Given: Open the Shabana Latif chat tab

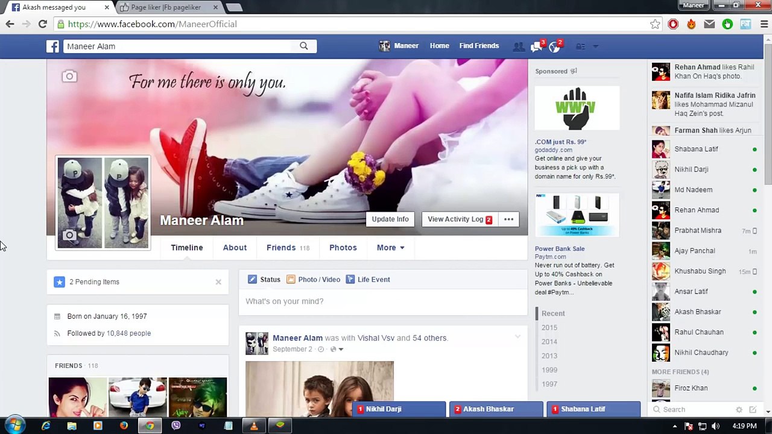Looking at the screenshot, I should tap(594, 409).
